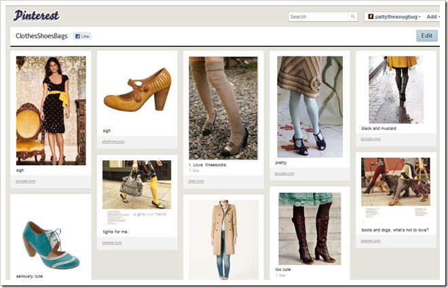
Task: Expand the Add menu
Action: point(433,17)
